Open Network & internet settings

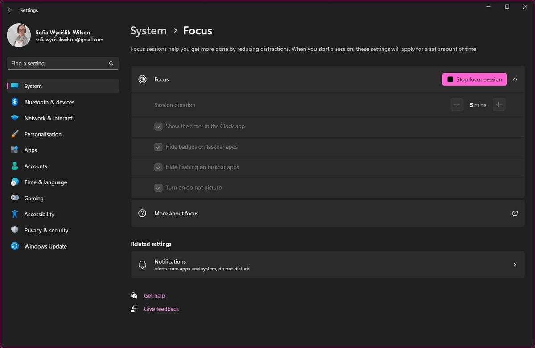[48, 118]
